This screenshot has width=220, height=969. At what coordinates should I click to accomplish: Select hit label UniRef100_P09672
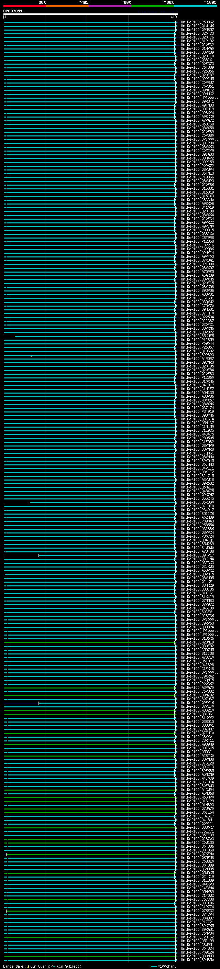pyautogui.click(x=197, y=166)
